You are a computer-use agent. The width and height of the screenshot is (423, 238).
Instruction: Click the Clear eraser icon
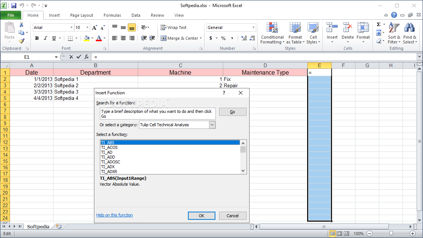tap(379, 41)
